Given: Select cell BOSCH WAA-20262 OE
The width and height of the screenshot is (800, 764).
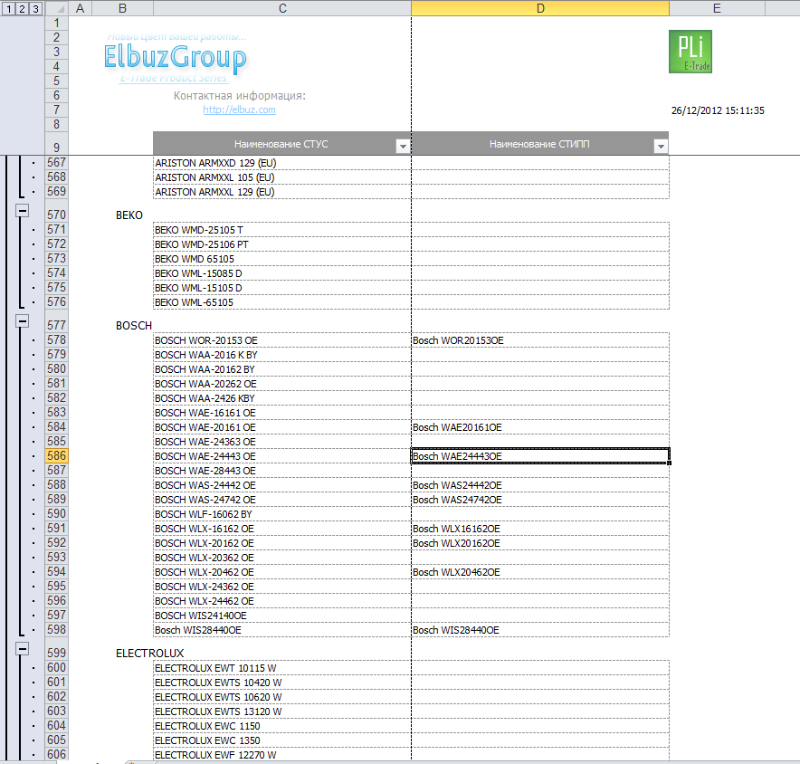Looking at the screenshot, I should coord(282,383).
